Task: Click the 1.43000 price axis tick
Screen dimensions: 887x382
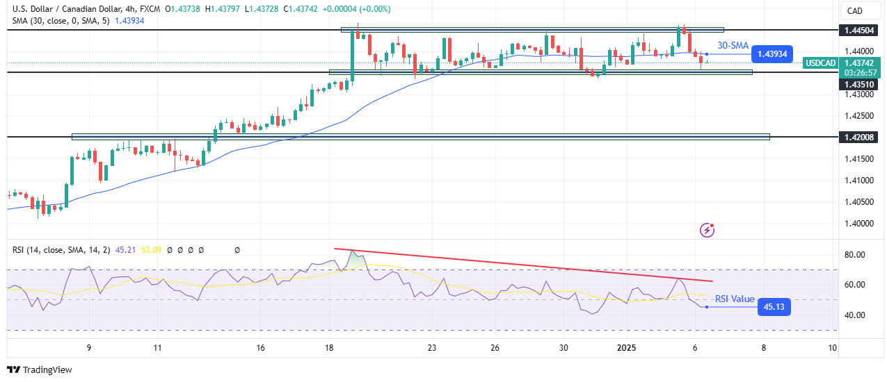Action: coord(860,94)
